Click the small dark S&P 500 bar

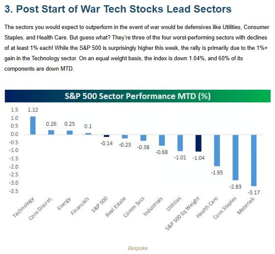click(106, 135)
